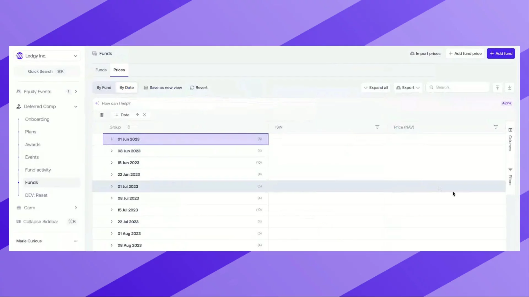Viewport: 529px width, 297px height.
Task: Switch to the Funds tab
Action: coord(101,70)
